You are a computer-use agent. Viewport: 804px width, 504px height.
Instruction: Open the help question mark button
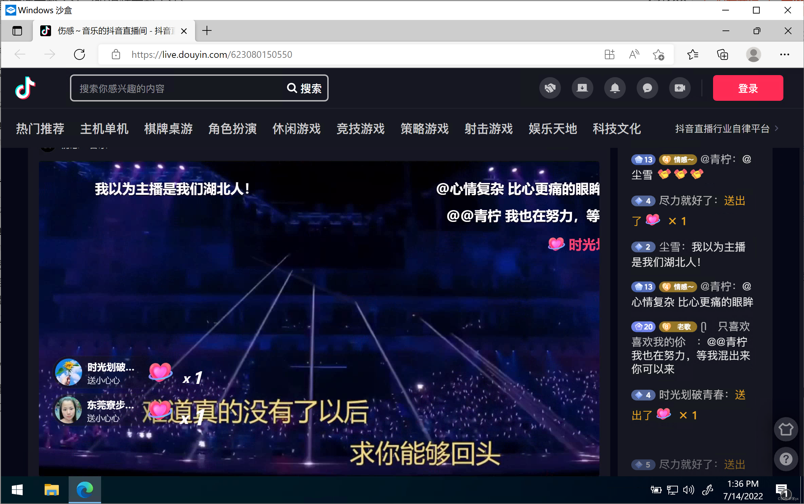[x=786, y=459]
